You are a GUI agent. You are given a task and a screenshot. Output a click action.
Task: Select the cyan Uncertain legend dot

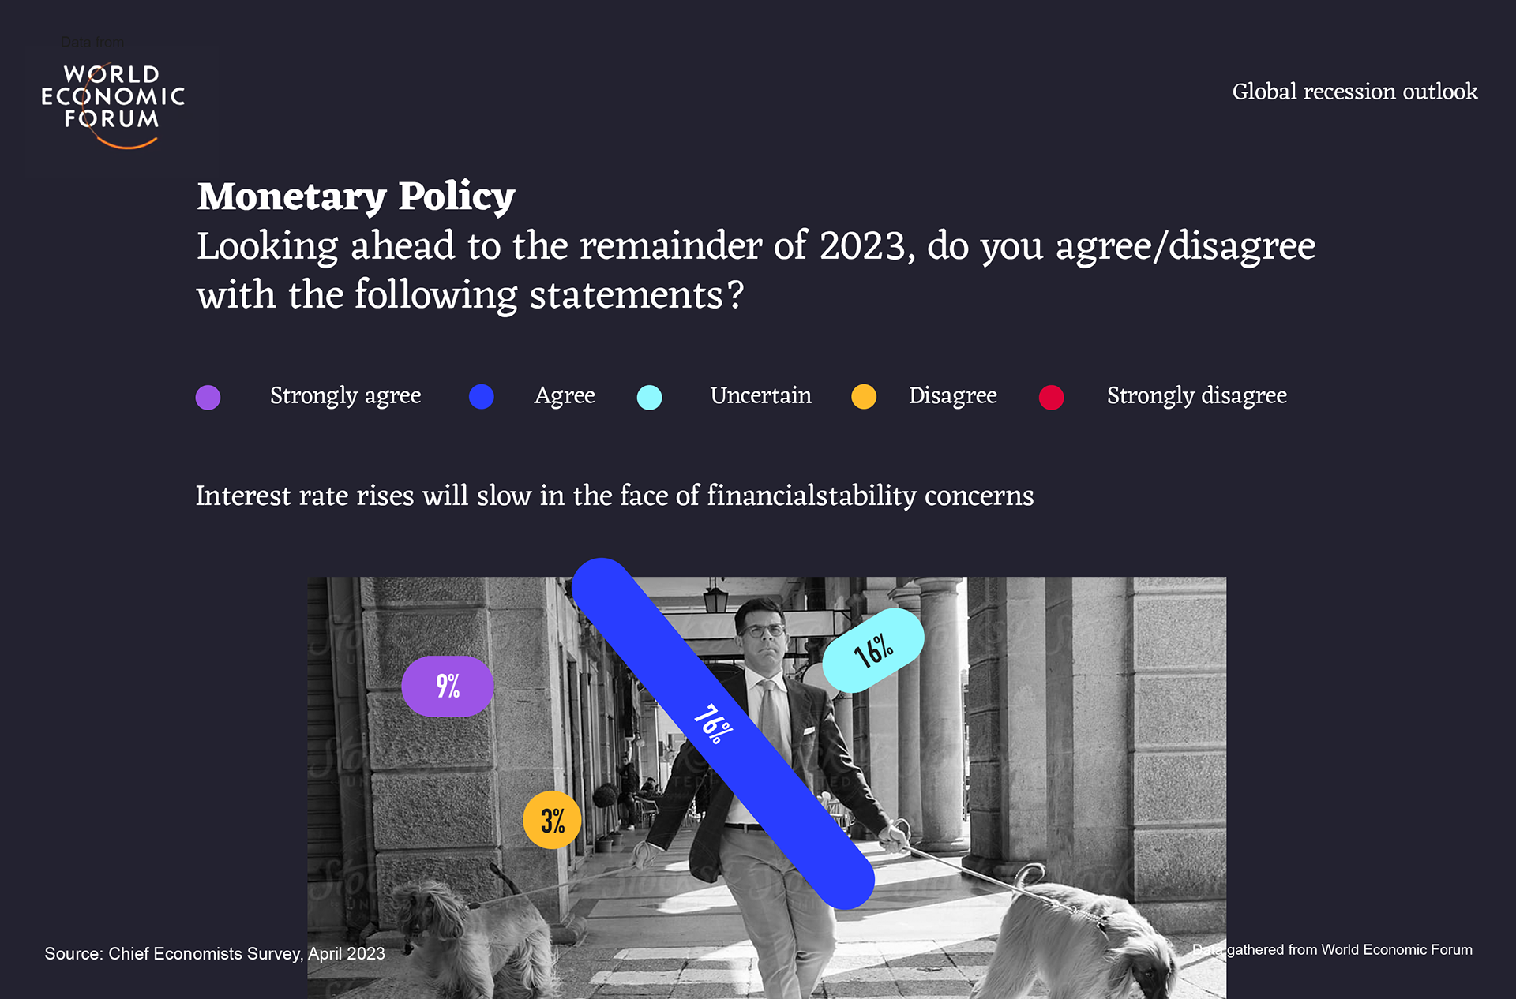pyautogui.click(x=649, y=397)
